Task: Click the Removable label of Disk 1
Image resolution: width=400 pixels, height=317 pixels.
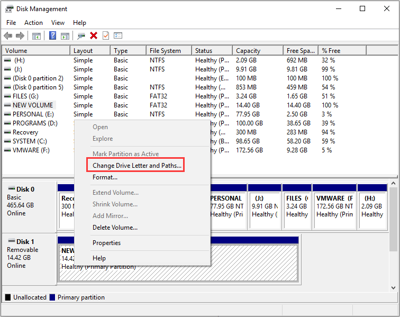Action: click(x=22, y=250)
